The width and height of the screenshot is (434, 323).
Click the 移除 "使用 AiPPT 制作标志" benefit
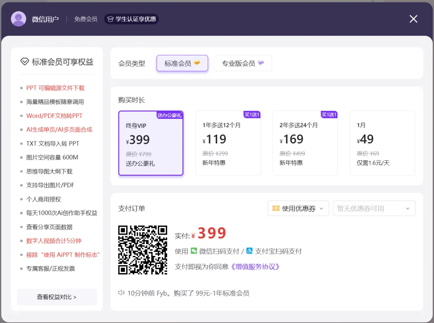(x=63, y=255)
